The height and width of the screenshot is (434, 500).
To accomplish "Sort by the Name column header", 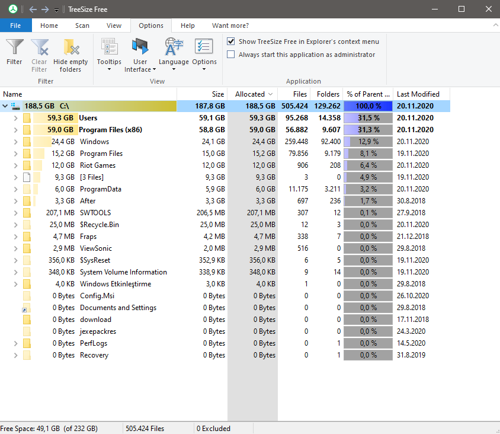I will click(x=88, y=94).
